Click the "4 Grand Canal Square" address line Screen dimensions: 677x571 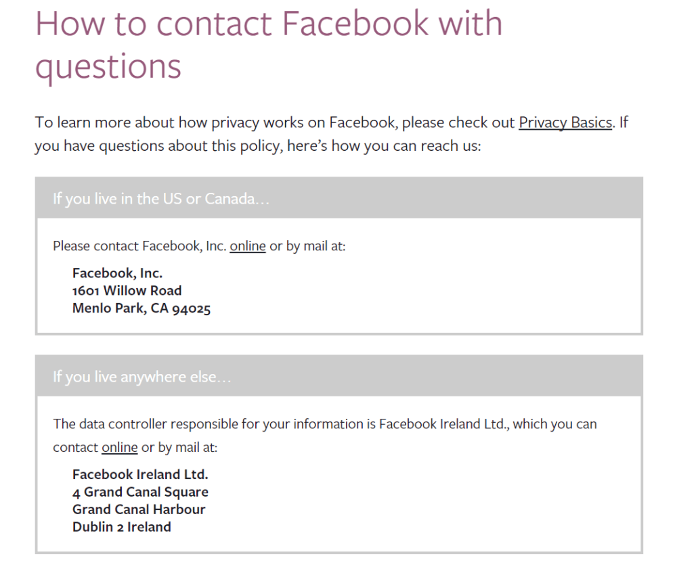pyautogui.click(x=140, y=492)
